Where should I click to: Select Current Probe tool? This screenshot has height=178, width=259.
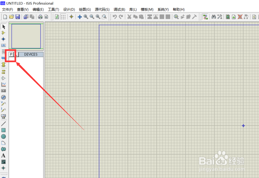point(3,110)
